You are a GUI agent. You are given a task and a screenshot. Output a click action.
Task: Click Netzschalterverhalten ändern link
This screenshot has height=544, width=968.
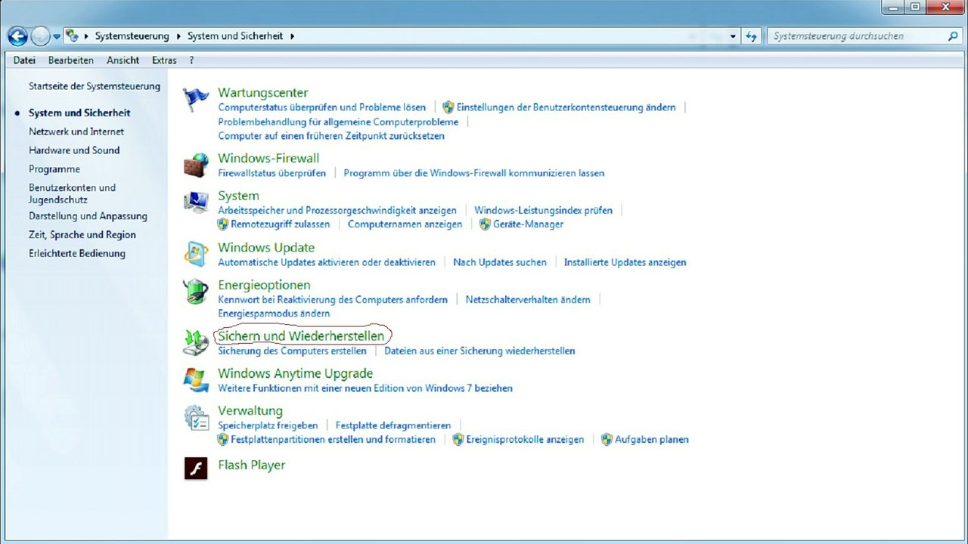(528, 300)
